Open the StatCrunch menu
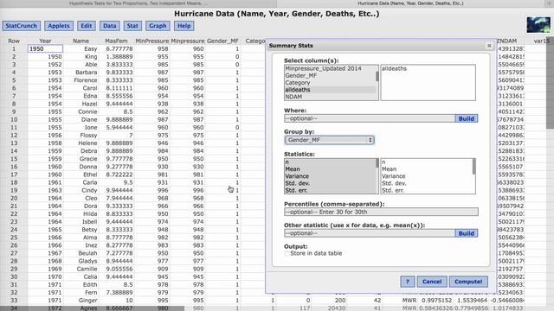 tap(21, 26)
